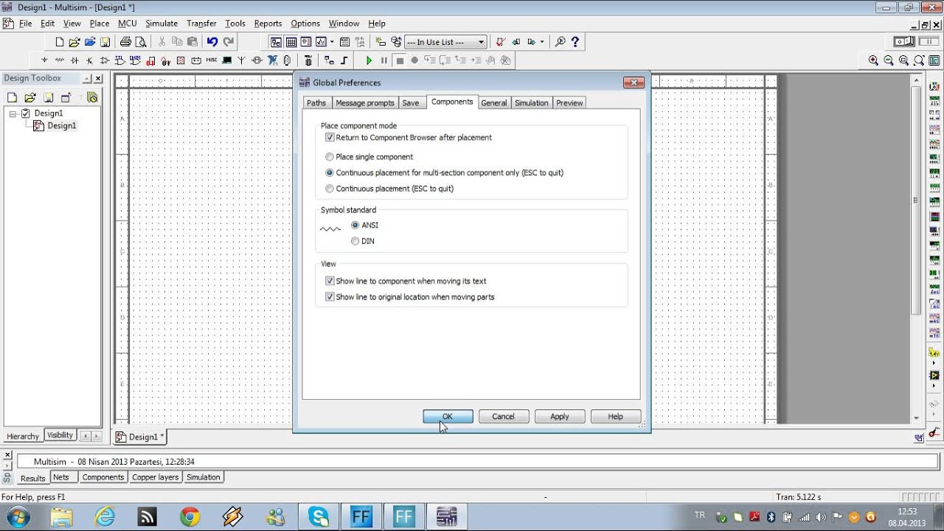Screen dimensions: 944x531
Task: Click the OK button
Action: (448, 417)
